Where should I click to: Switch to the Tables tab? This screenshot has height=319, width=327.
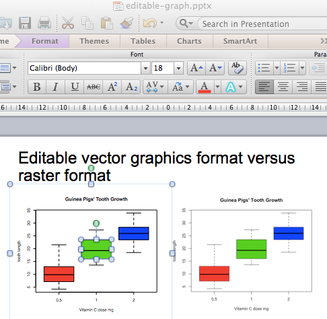point(143,41)
